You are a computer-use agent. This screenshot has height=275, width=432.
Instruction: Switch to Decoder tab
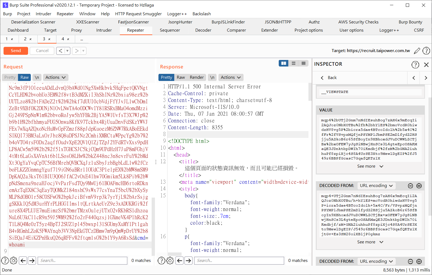pos(203,30)
